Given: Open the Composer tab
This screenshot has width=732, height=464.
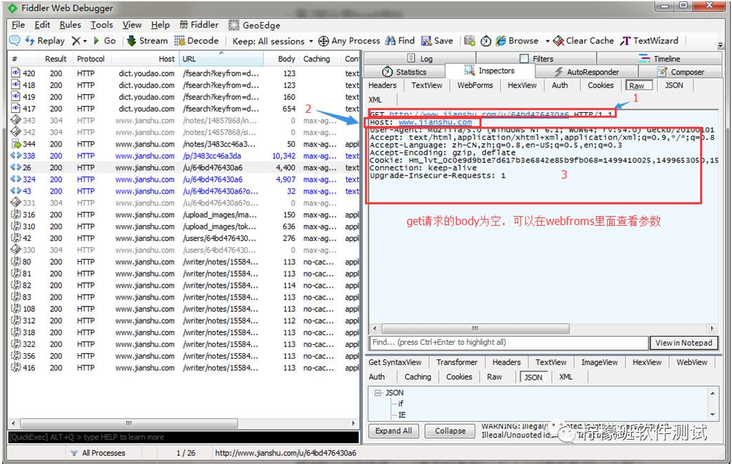Looking at the screenshot, I should coord(680,72).
